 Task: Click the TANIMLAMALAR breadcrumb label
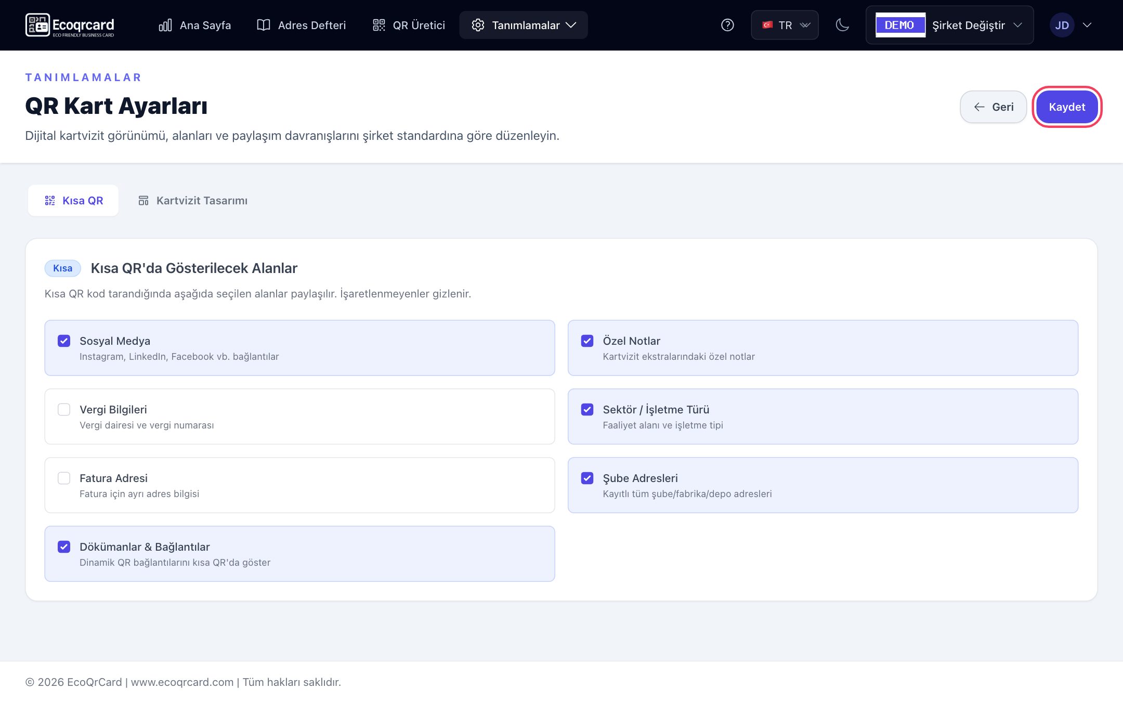[83, 77]
